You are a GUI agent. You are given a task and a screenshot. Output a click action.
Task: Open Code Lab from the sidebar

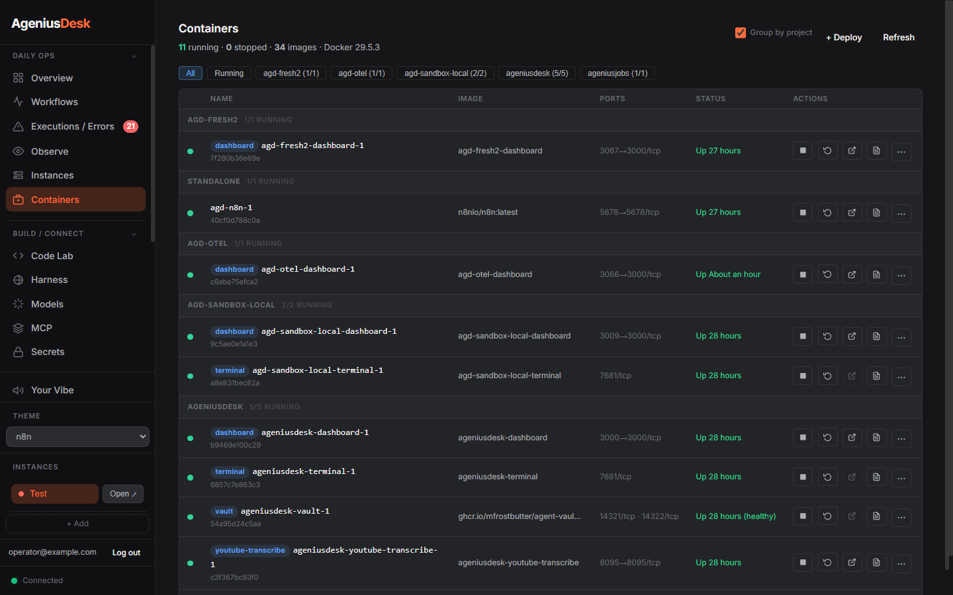(x=75, y=256)
